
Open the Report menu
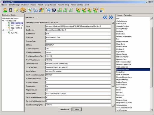[x=40, y=5]
